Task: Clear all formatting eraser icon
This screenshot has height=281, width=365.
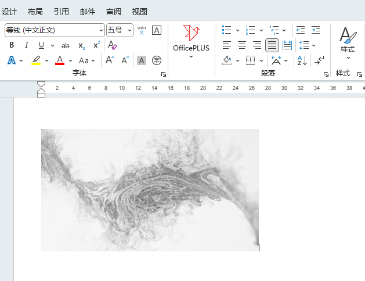Action: (x=113, y=45)
